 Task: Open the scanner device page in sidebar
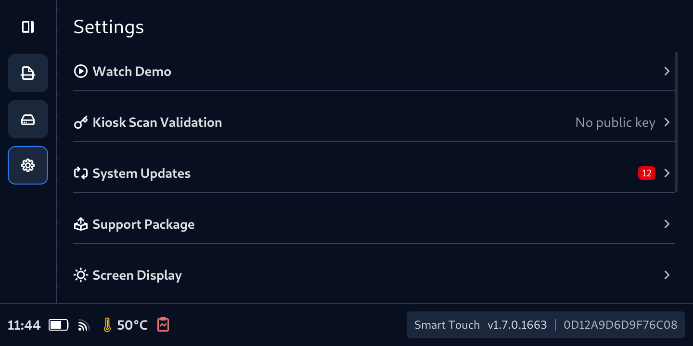(28, 119)
